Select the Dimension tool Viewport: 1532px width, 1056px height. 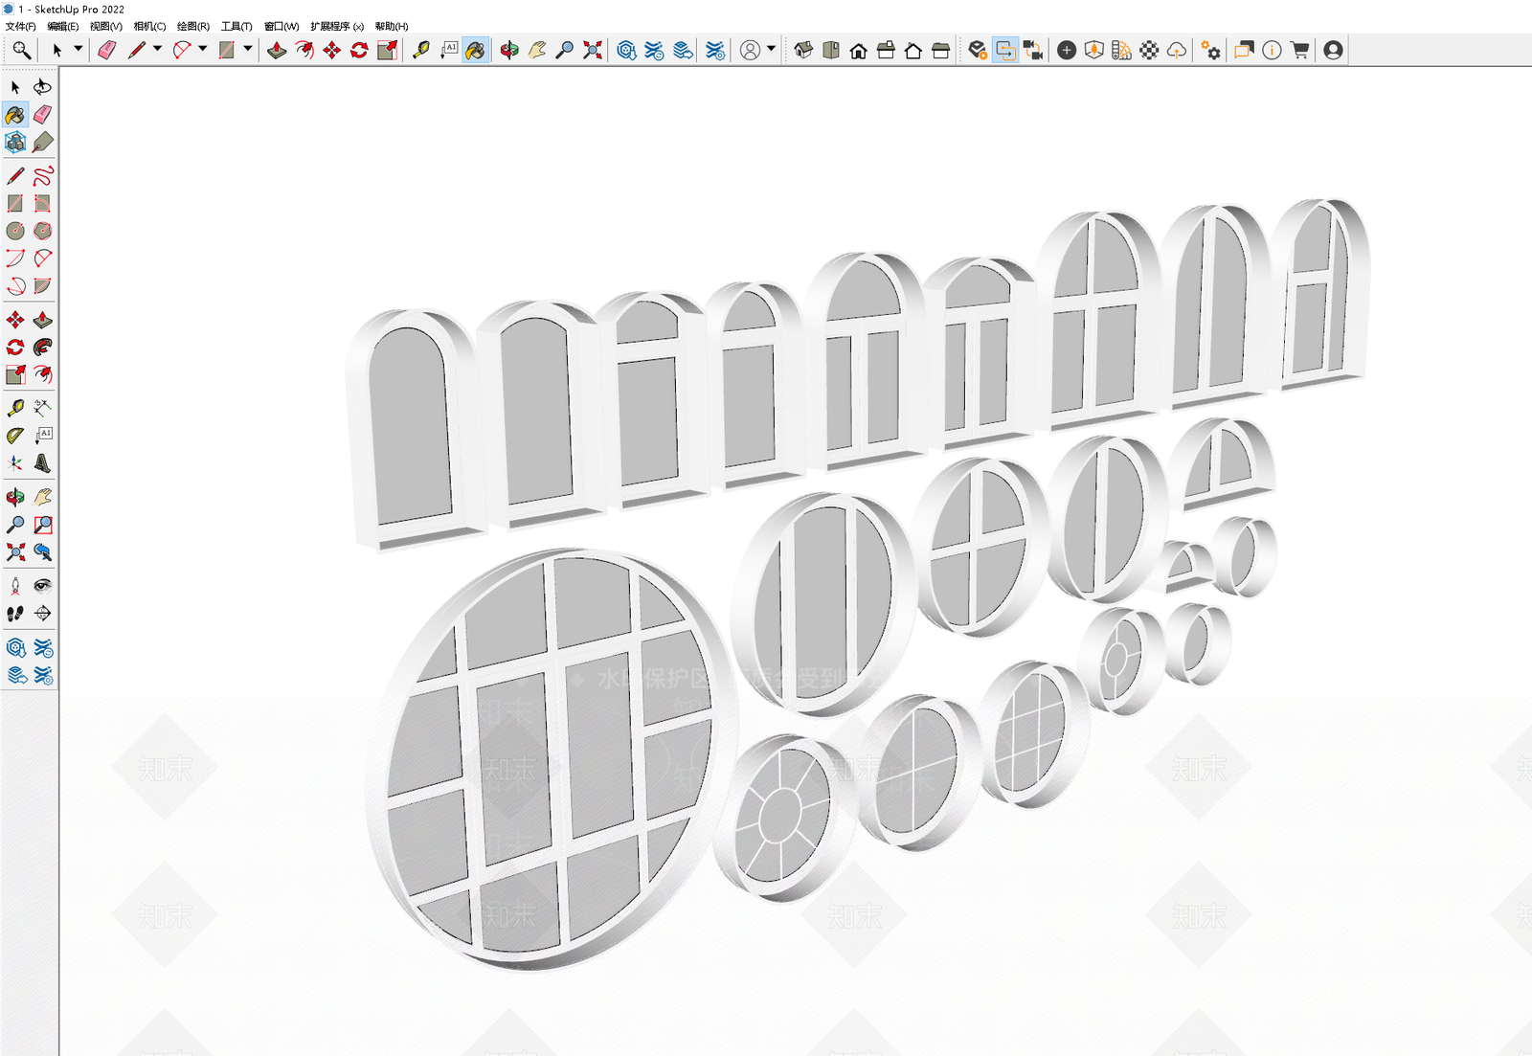tap(43, 408)
